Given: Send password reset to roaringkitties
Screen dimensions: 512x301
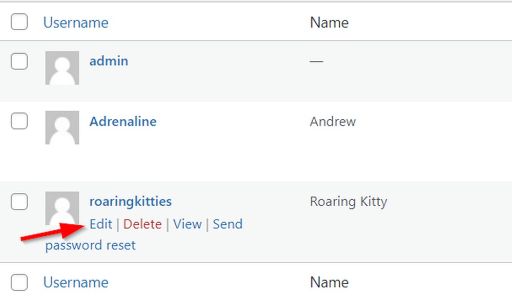Looking at the screenshot, I should (144, 235).
